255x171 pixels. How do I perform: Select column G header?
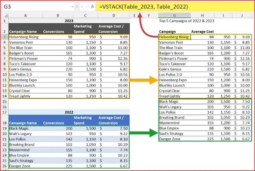tap(174, 15)
